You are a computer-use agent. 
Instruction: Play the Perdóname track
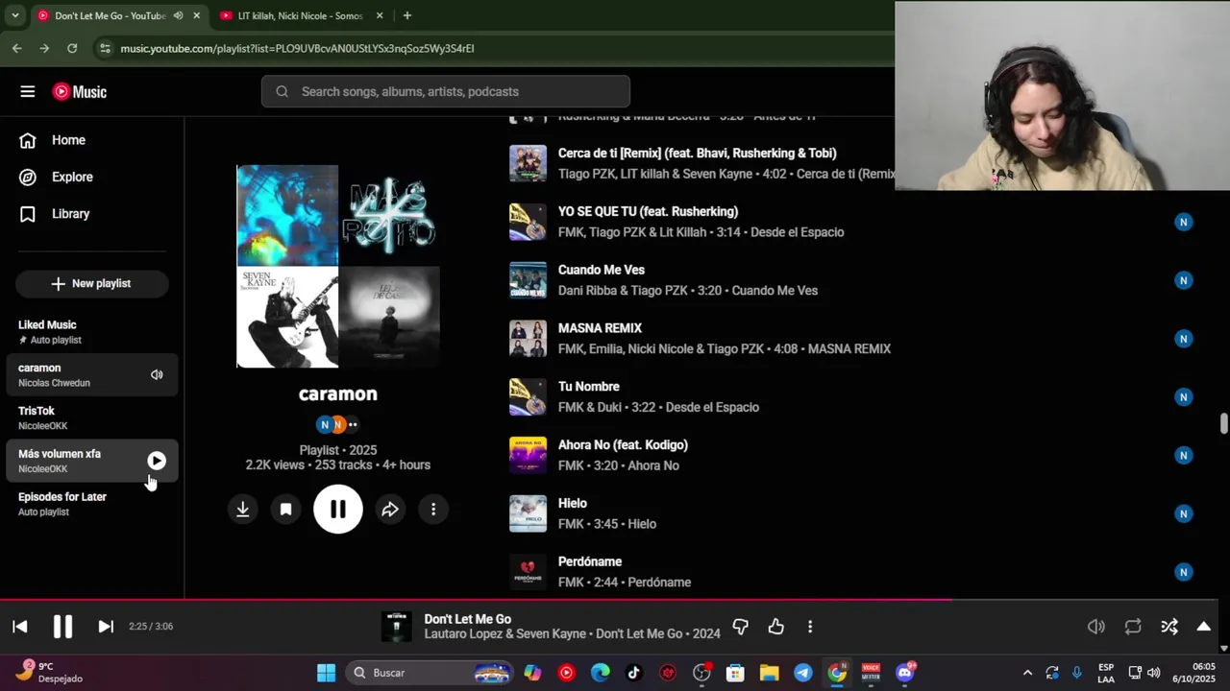point(590,561)
